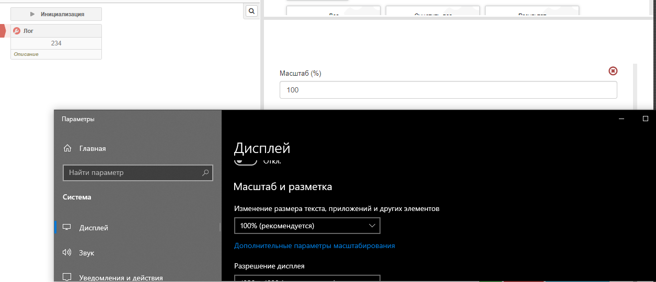
Task: Close the Масштаб parameter with red X
Action: [613, 71]
